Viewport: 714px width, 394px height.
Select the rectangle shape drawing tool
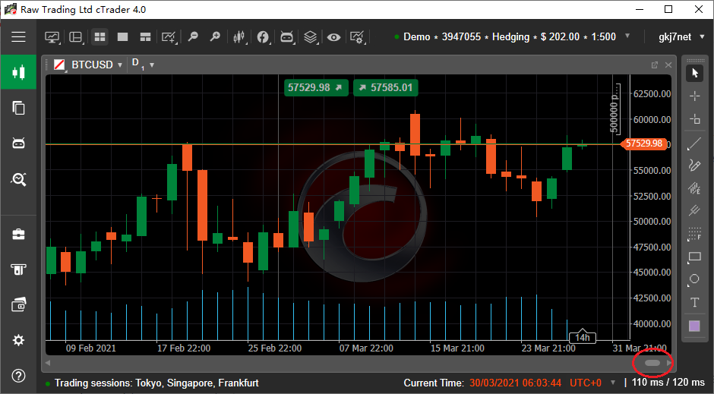point(693,257)
